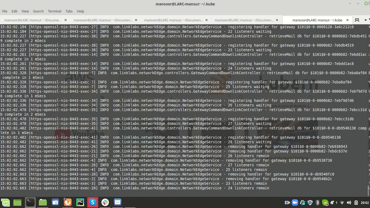Click the 'lete in 1 mSecs' wrapped line
The image size is (370, 208).
16,133
